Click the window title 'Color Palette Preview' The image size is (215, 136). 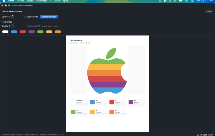[x=22, y=6]
